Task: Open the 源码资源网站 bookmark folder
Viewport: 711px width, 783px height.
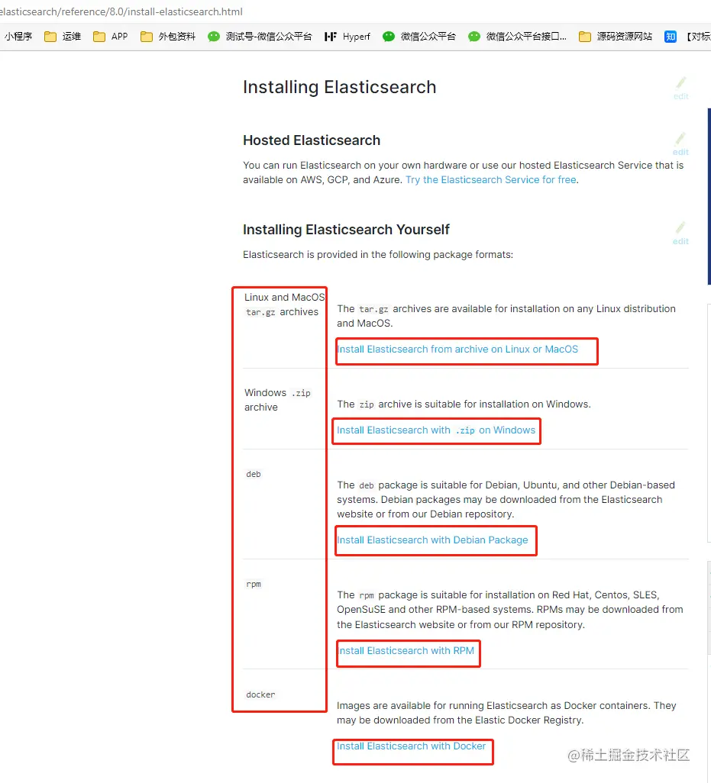Action: (x=616, y=37)
